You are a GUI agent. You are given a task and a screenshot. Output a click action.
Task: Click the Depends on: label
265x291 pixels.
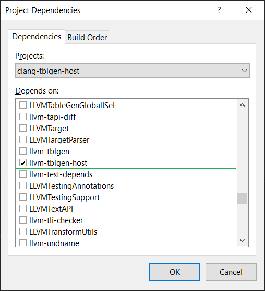pos(37,91)
